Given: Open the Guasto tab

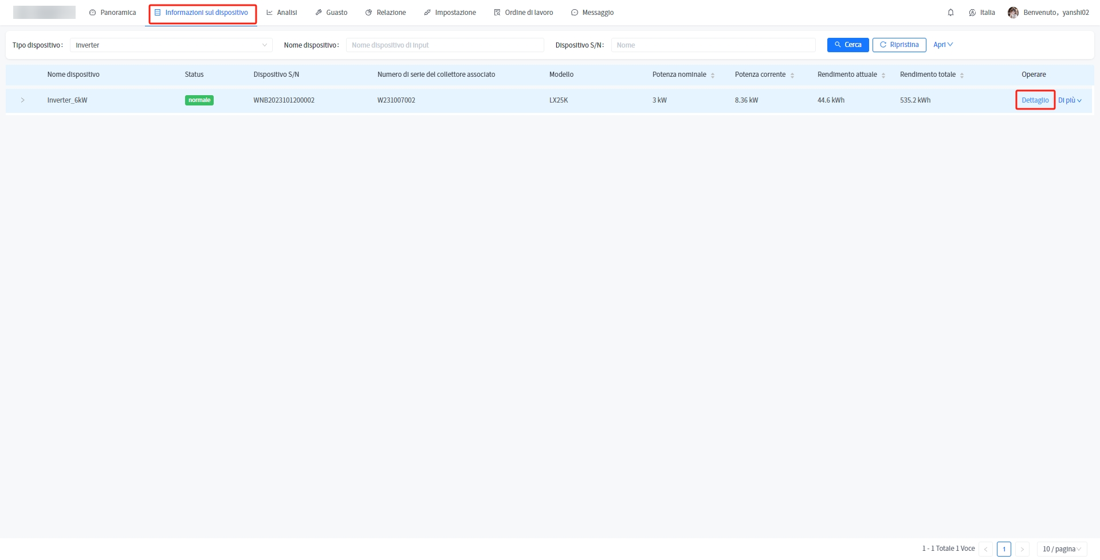Looking at the screenshot, I should click(331, 13).
